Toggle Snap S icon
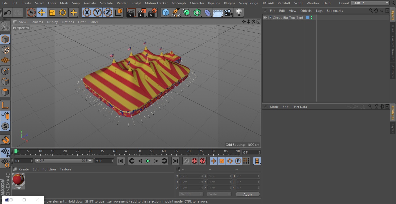 pos(5,126)
